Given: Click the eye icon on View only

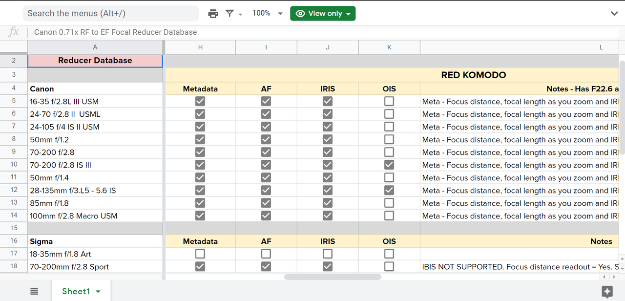Looking at the screenshot, I should point(300,14).
